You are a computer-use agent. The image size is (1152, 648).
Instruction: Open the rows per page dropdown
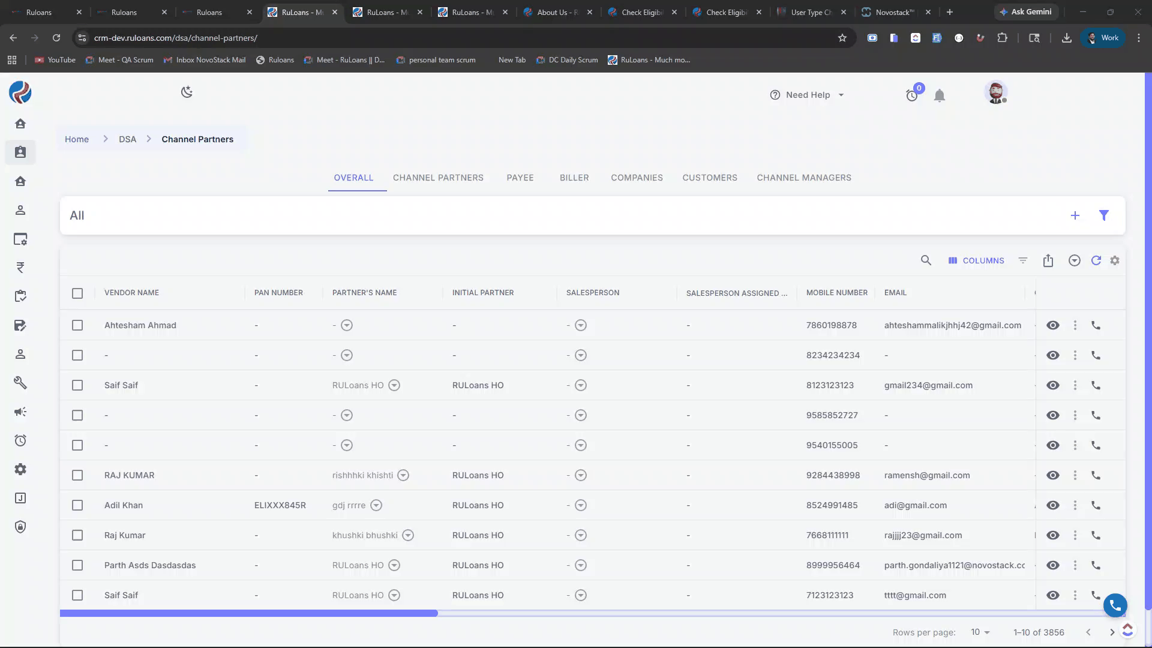(x=980, y=632)
